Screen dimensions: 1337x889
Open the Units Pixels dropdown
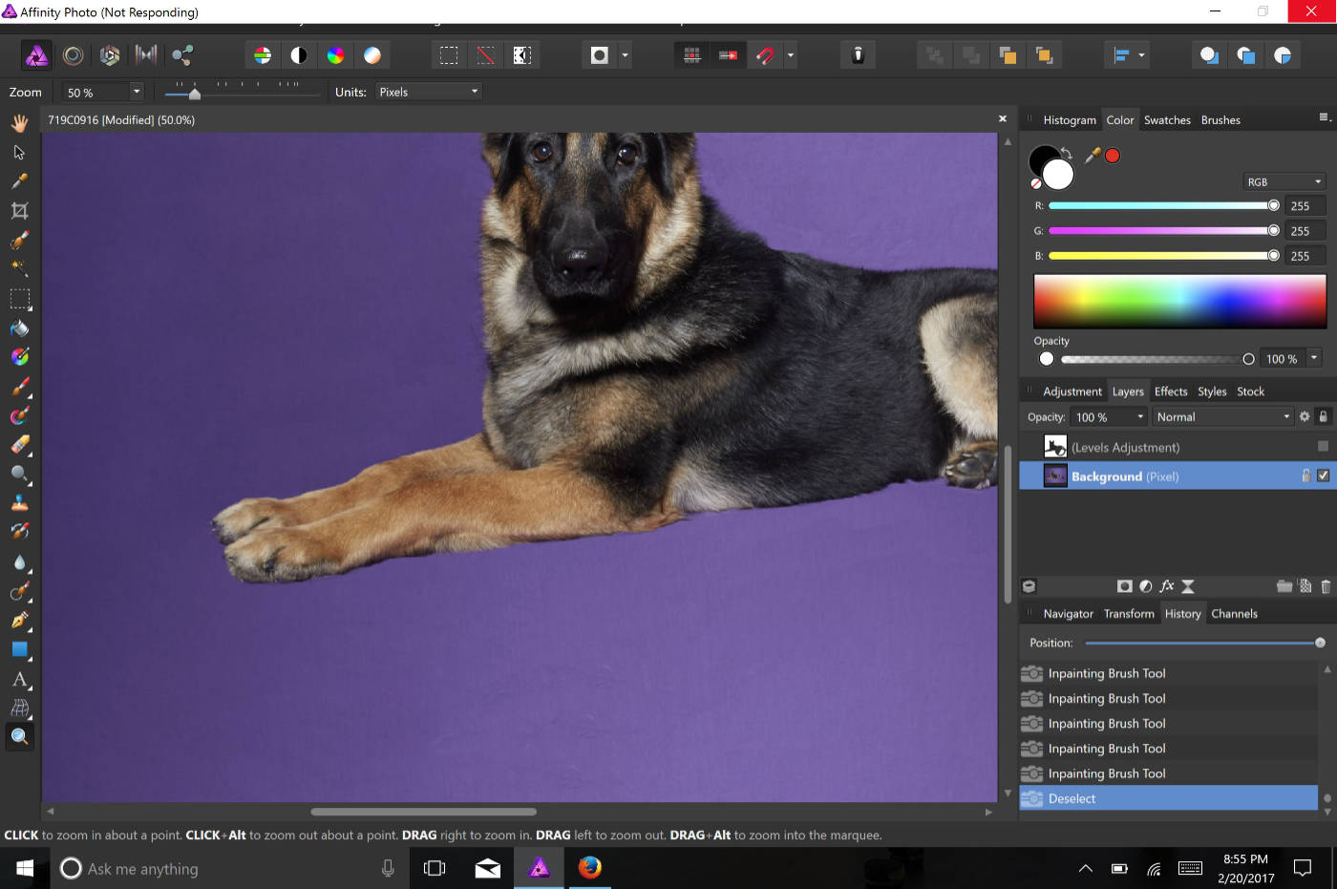click(428, 92)
